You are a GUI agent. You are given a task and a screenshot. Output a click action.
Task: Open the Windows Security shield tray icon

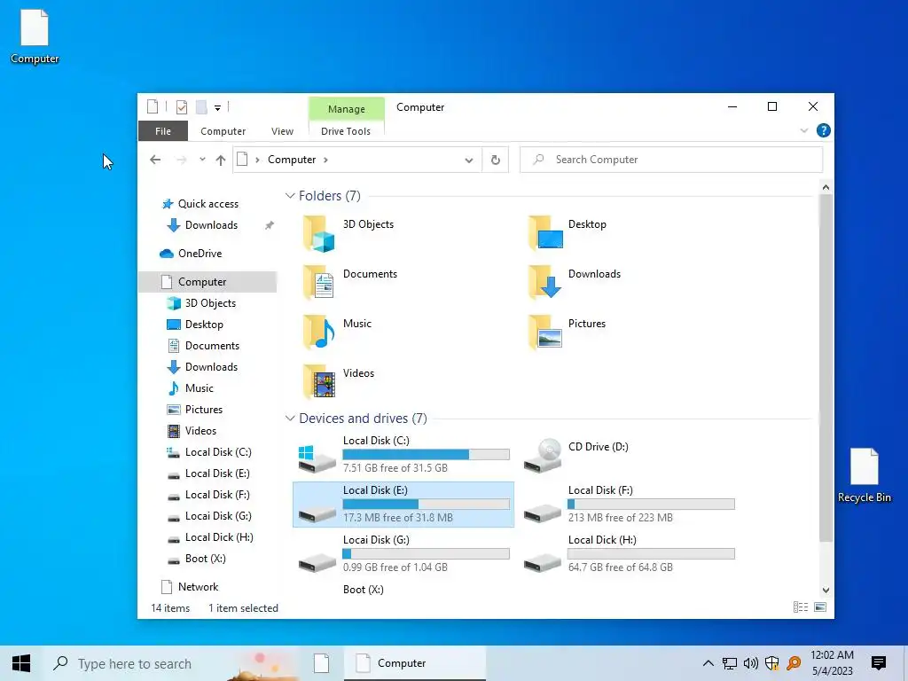(x=772, y=663)
